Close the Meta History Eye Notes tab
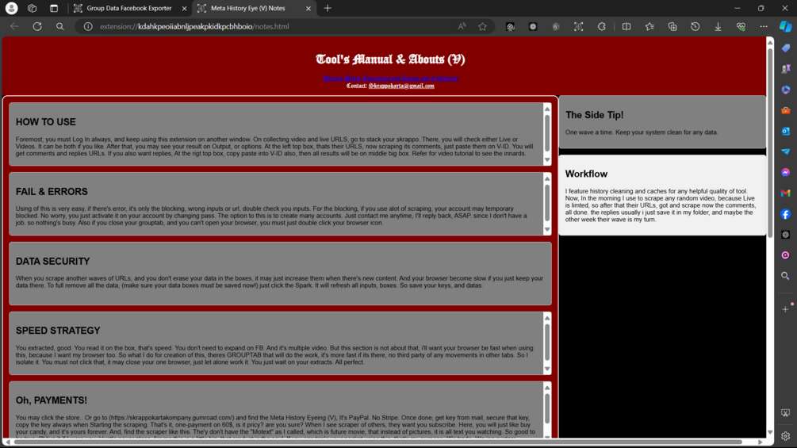 coord(308,9)
